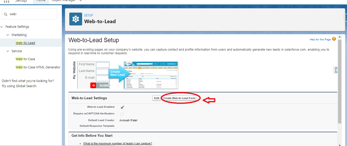Open the maximum number of leads link
The width and height of the screenshot is (347, 146).
pyautogui.click(x=118, y=143)
